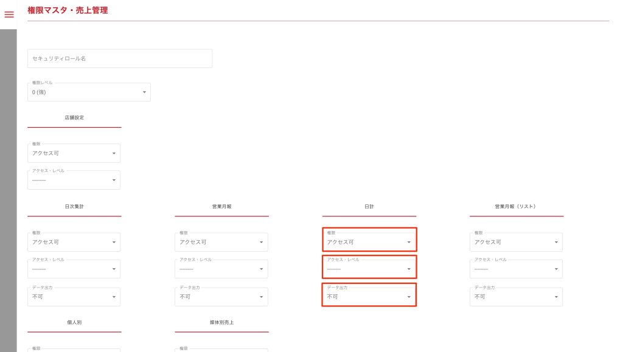Click the 権限マスタ・売上管理 page title
Image resolution: width=623 pixels, height=352 pixels.
click(68, 10)
